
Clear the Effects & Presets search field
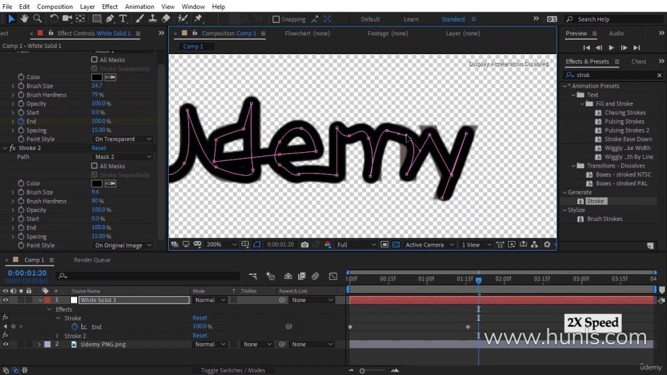click(x=659, y=75)
